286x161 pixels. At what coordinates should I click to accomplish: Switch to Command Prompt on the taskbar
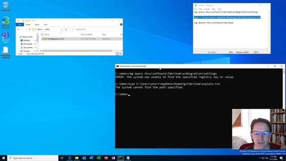click(x=121, y=158)
